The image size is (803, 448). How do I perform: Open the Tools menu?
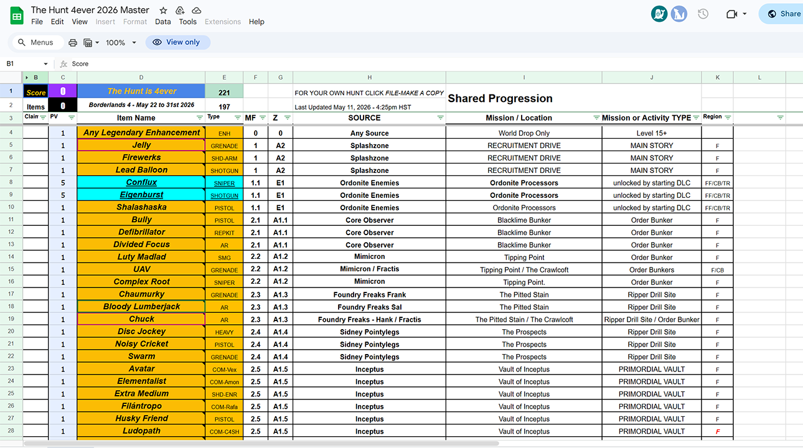[x=187, y=22]
